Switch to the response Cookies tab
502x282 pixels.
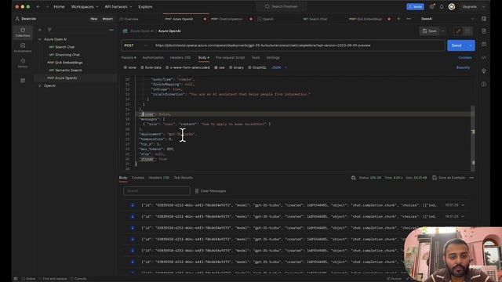point(138,178)
